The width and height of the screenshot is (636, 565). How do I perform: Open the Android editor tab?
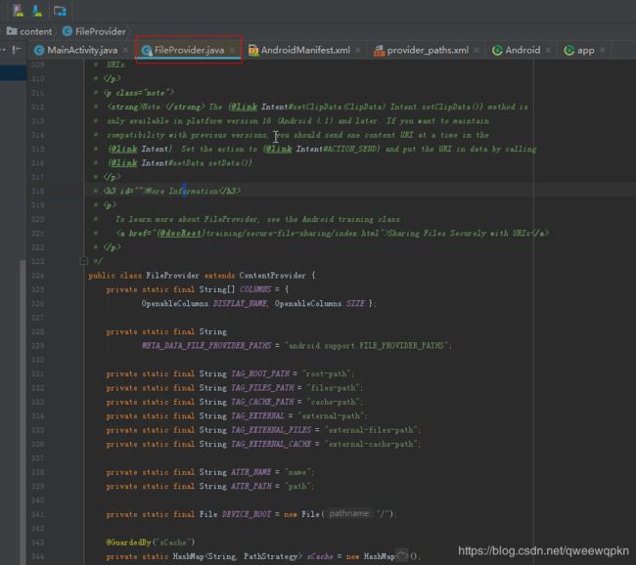point(522,50)
